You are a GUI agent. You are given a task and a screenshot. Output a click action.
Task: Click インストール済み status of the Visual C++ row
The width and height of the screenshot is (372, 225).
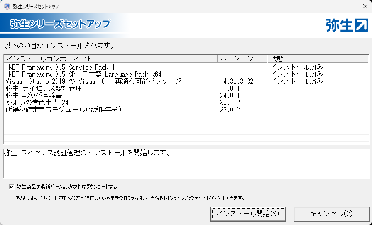(x=297, y=81)
